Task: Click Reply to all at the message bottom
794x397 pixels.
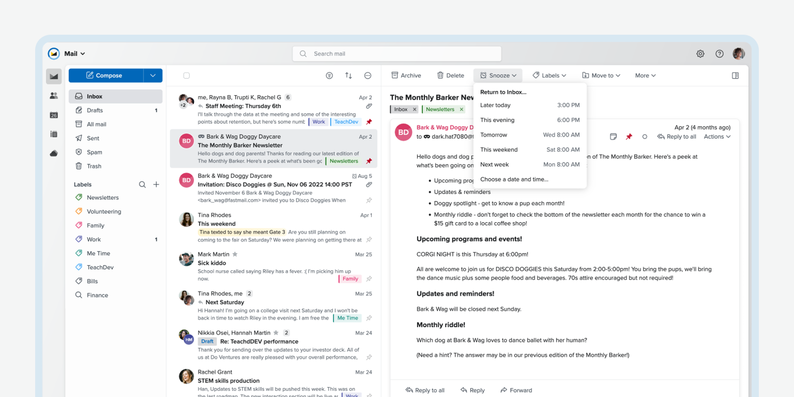Action: [x=425, y=390]
